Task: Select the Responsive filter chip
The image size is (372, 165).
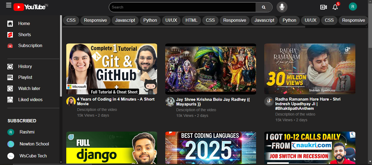Action: (95, 20)
